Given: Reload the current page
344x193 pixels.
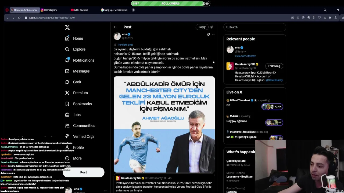Looking at the screenshot, I should coord(19,18).
